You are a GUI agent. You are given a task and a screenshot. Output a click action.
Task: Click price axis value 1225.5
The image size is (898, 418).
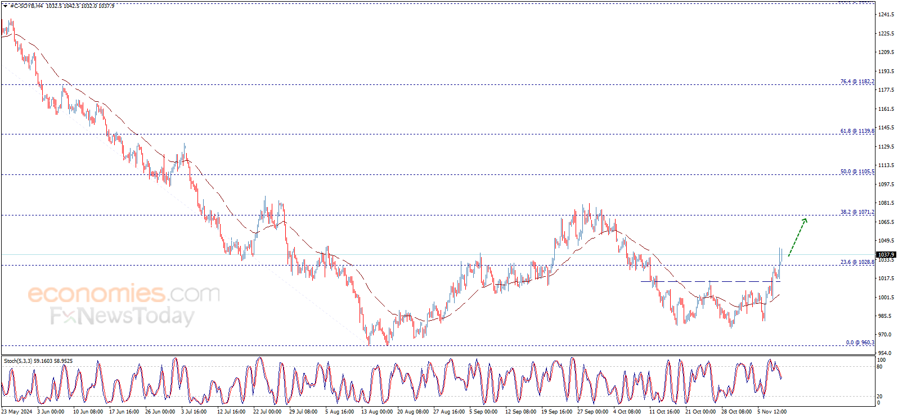[x=886, y=34]
